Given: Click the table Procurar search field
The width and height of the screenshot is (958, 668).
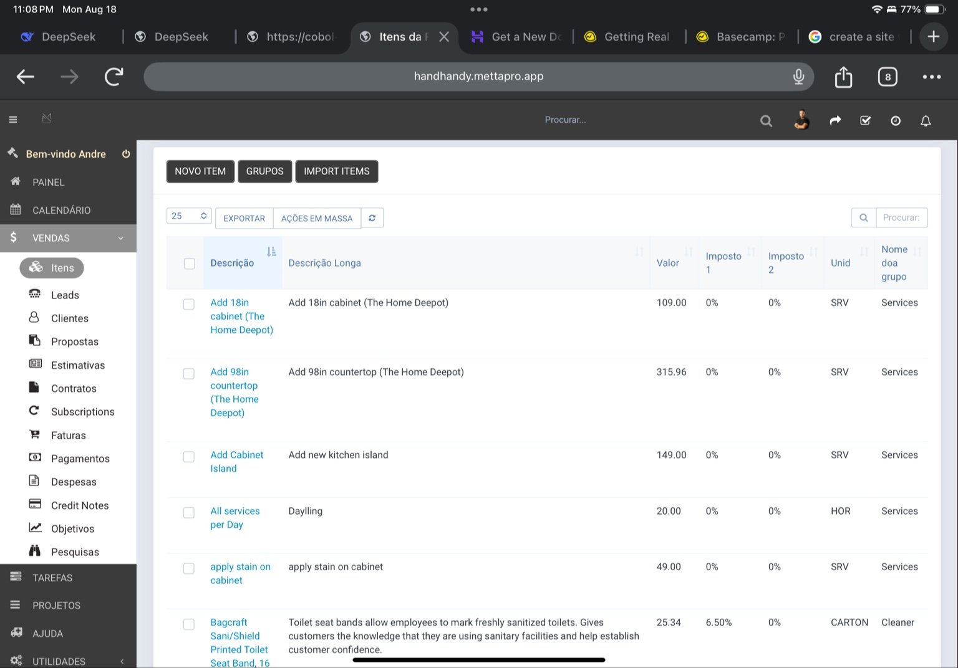Looking at the screenshot, I should click(901, 217).
